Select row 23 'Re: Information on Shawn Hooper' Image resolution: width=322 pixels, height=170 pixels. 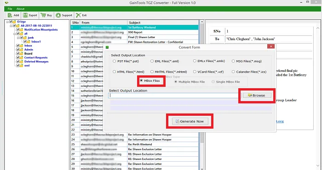[134, 135]
